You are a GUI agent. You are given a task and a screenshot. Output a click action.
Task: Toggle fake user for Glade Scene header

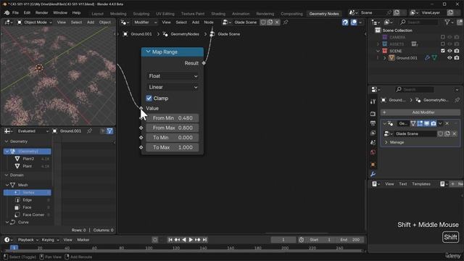tap(263, 22)
